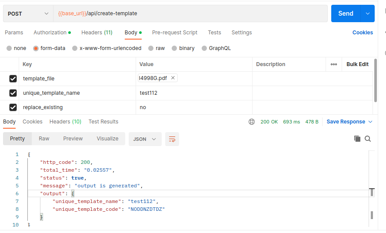Open the Save Response dropdown
This screenshot has height=233, width=386.
349,122
